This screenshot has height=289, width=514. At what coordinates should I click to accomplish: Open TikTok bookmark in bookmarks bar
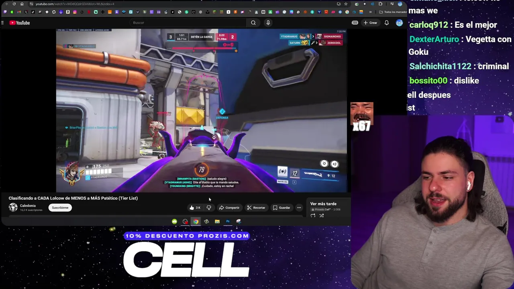[33, 12]
